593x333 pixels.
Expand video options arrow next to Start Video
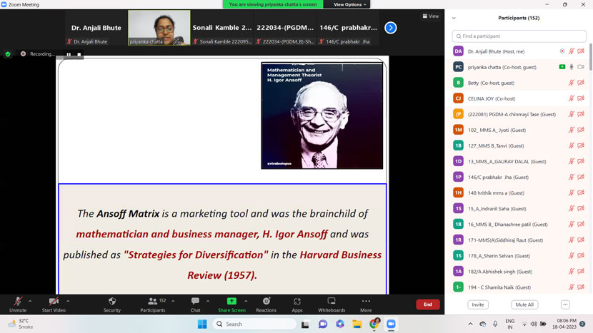tap(68, 302)
